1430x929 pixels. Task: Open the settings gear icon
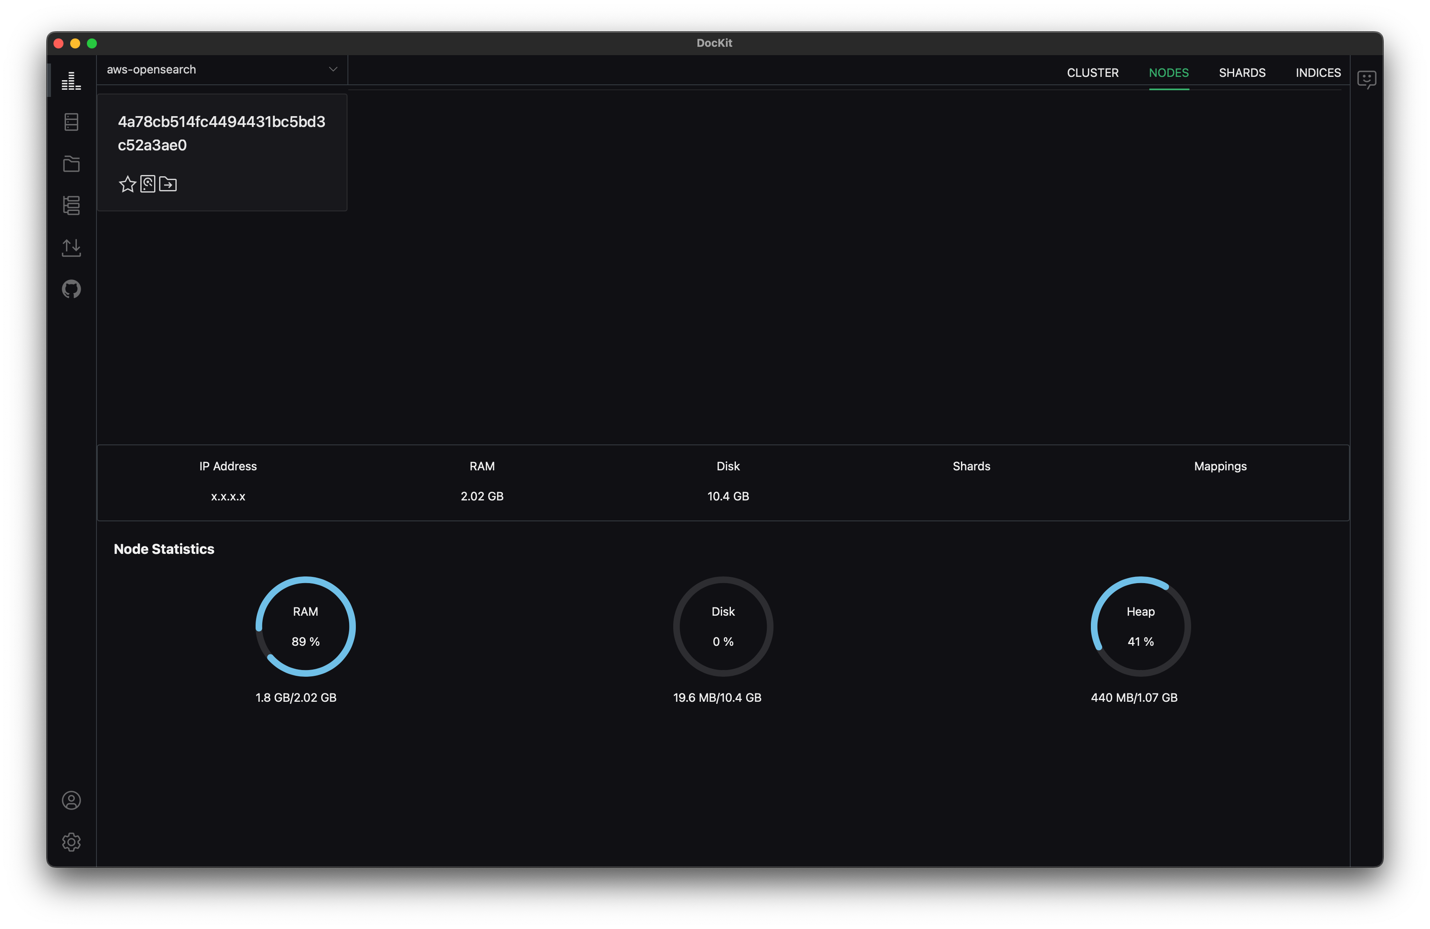tap(71, 842)
